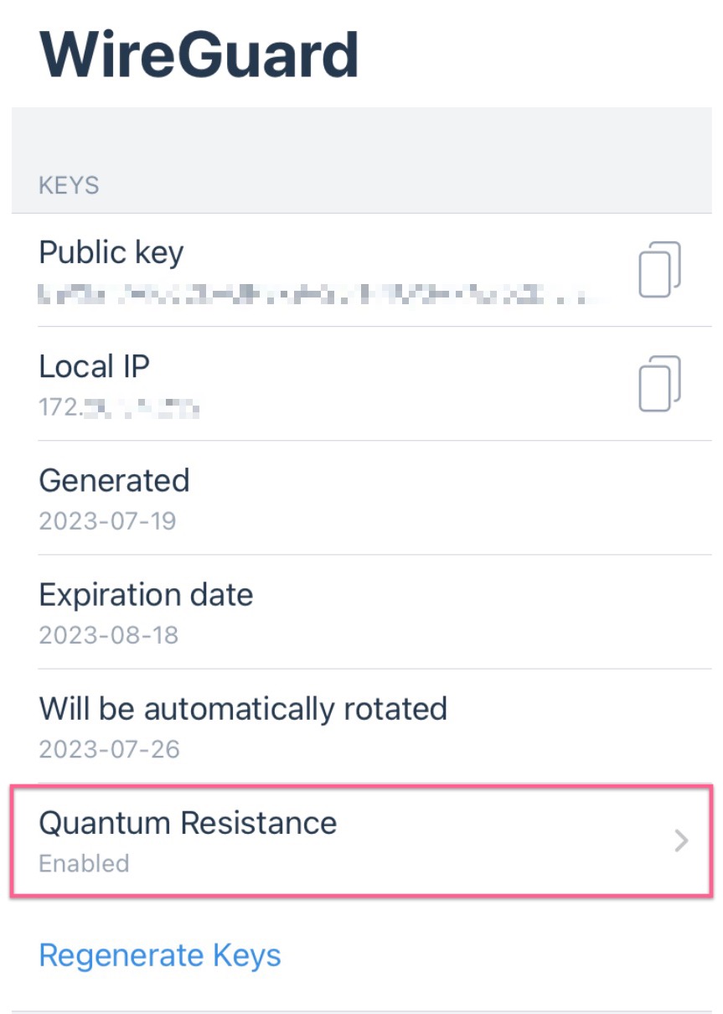The image size is (723, 1014).
Task: Select the Expiration date label
Action: [146, 595]
